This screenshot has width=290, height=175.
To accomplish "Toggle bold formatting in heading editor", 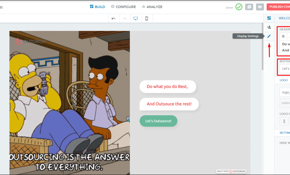I will [283, 36].
